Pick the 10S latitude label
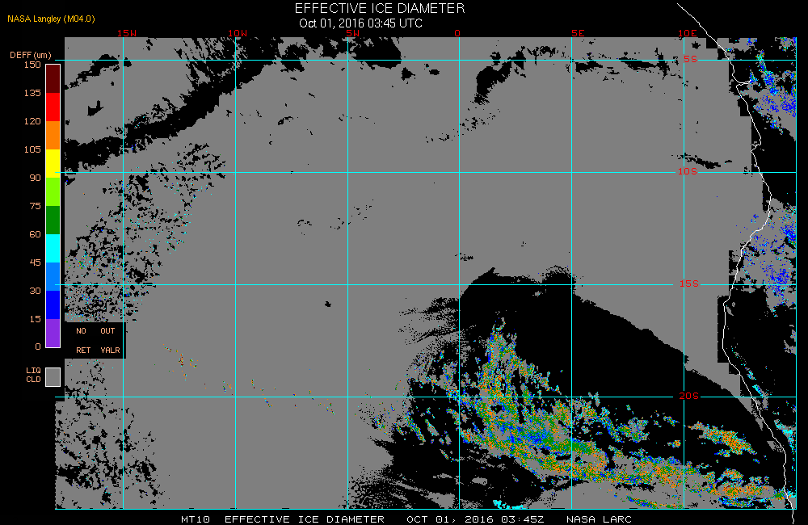 point(688,171)
